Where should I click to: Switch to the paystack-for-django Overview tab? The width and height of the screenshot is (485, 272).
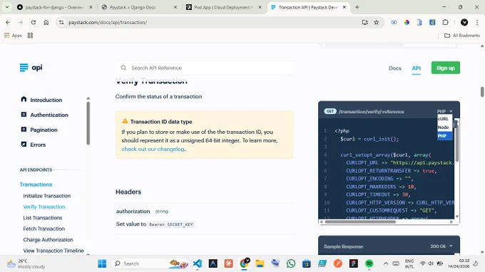pos(55,7)
